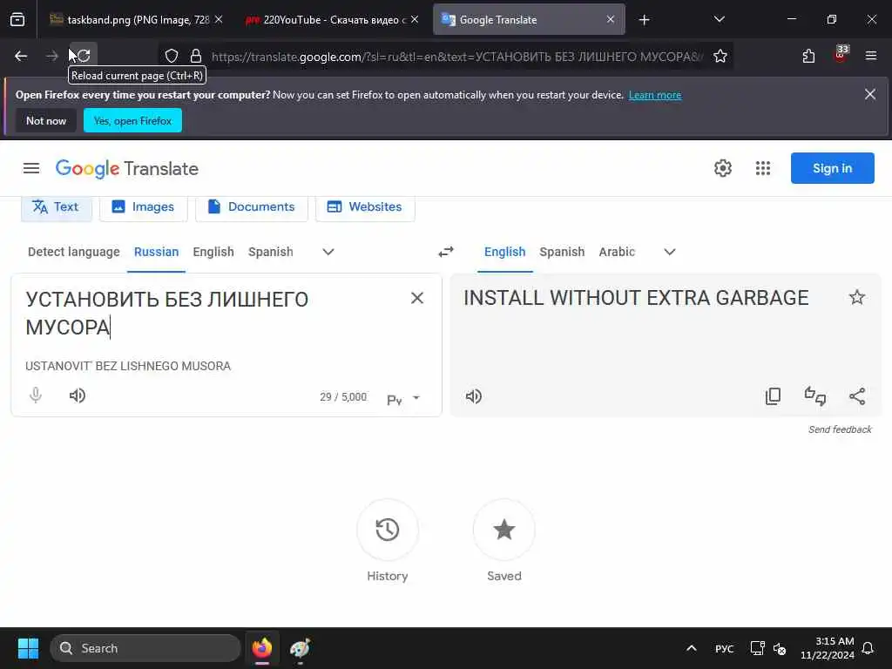Switch to taskband.png browser tab
892x669 pixels.
click(x=131, y=20)
